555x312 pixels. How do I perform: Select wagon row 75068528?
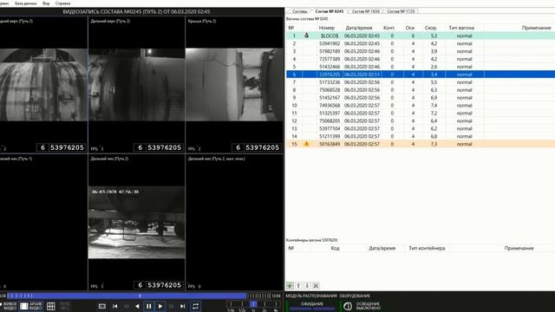pos(421,90)
